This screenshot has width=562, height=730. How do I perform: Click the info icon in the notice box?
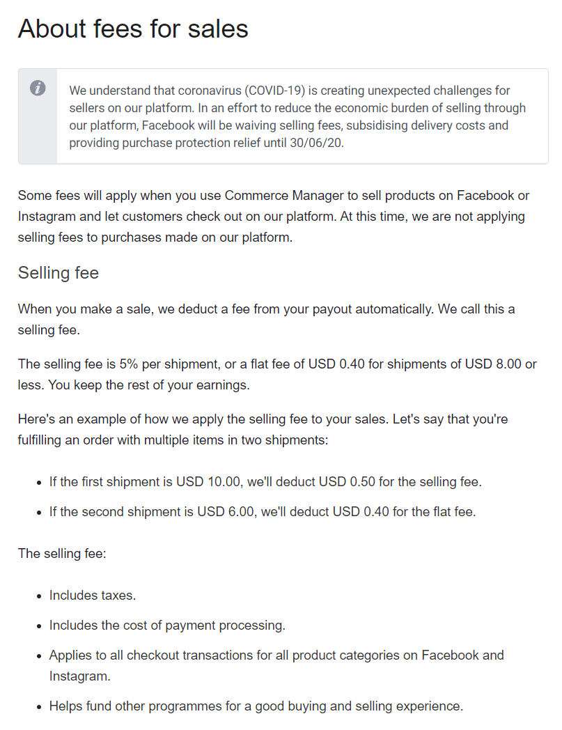(x=38, y=88)
